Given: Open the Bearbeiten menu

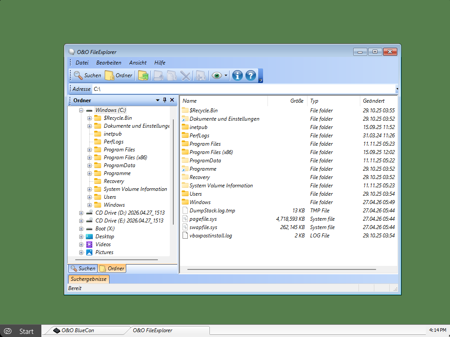Looking at the screenshot, I should [109, 63].
